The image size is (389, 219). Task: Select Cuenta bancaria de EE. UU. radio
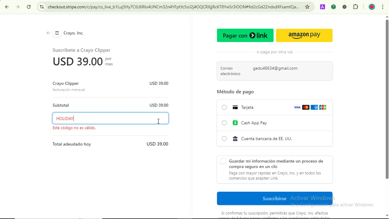(224, 139)
